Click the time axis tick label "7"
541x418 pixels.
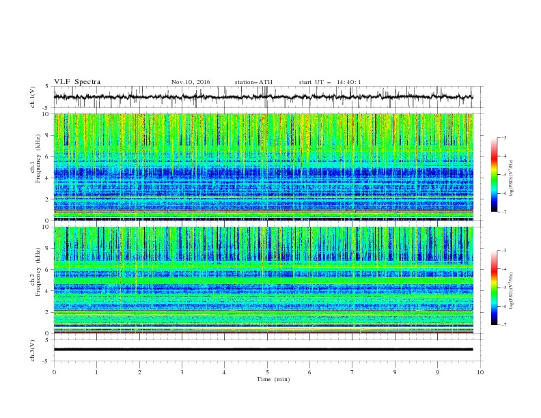(x=352, y=372)
